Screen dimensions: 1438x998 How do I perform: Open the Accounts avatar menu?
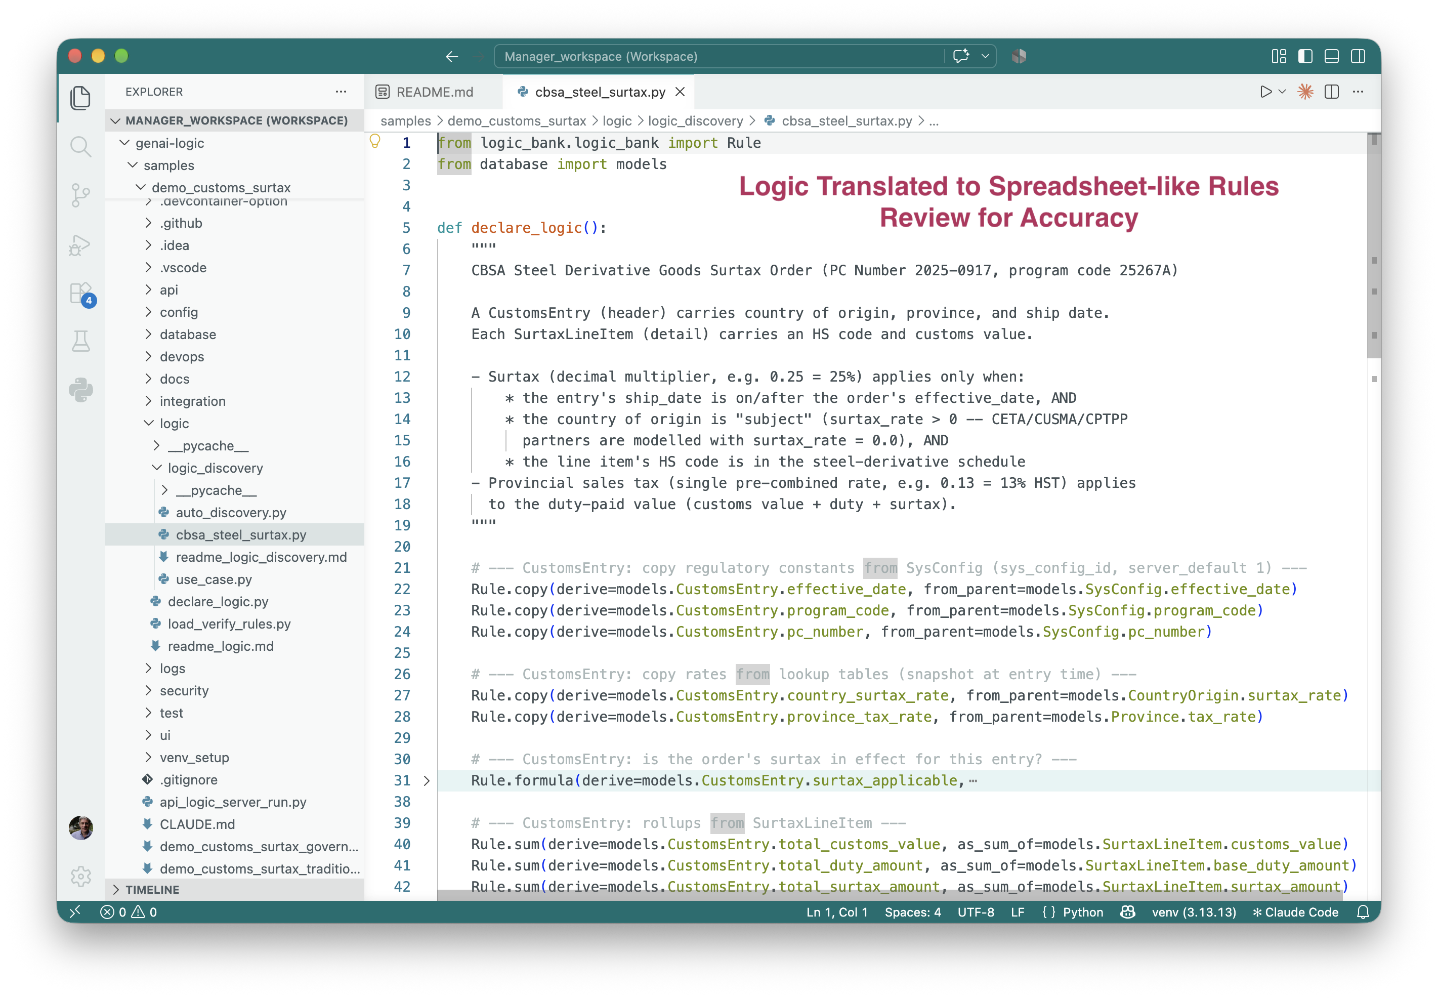[x=80, y=827]
